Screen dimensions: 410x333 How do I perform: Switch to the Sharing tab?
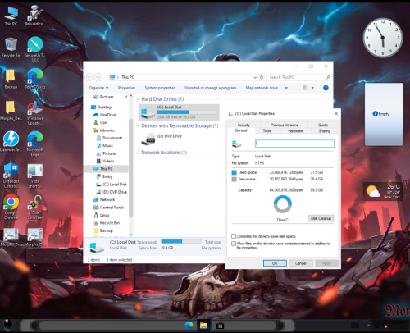(x=325, y=131)
